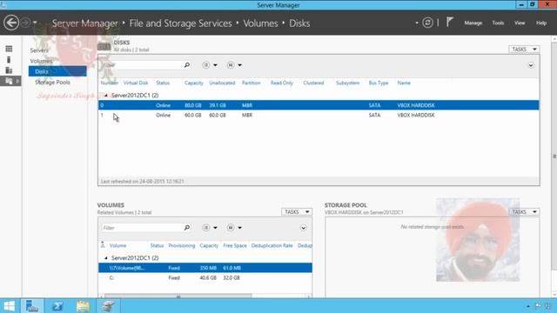Sort disks by Clustered column
This screenshot has height=313, width=557.
tap(313, 83)
